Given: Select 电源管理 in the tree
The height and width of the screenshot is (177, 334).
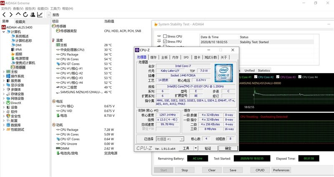Looking at the screenshot, I should [22, 58].
